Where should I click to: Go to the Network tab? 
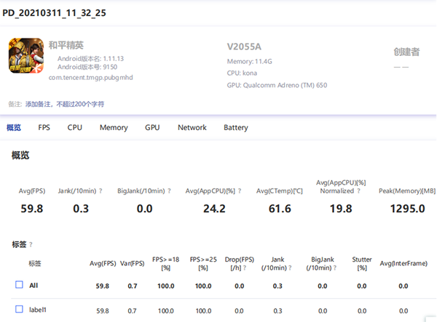click(192, 128)
